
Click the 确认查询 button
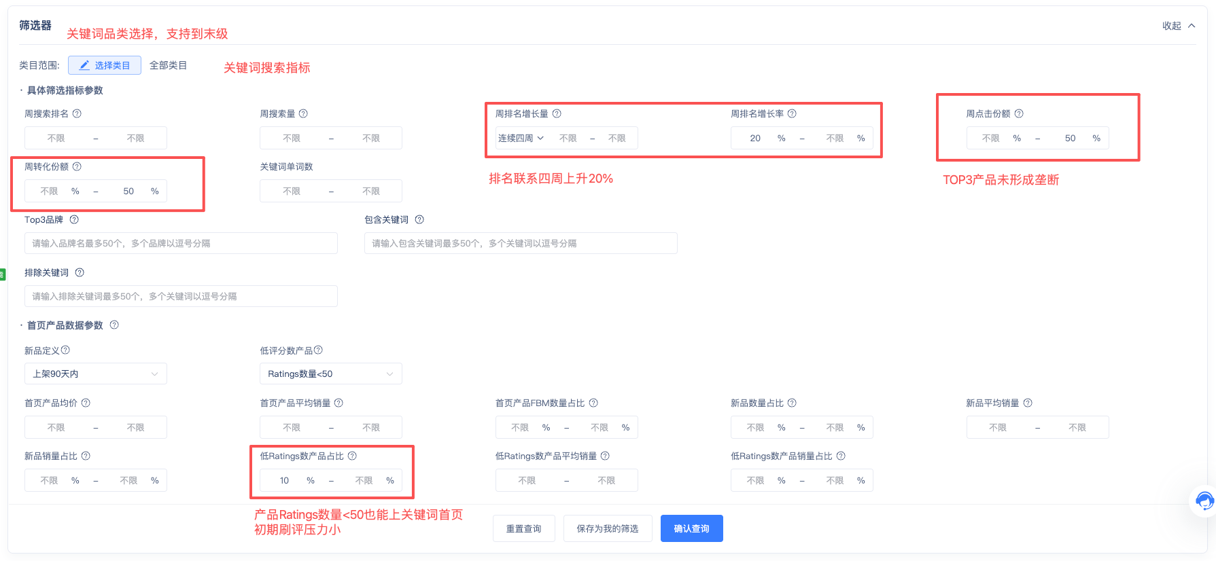691,528
